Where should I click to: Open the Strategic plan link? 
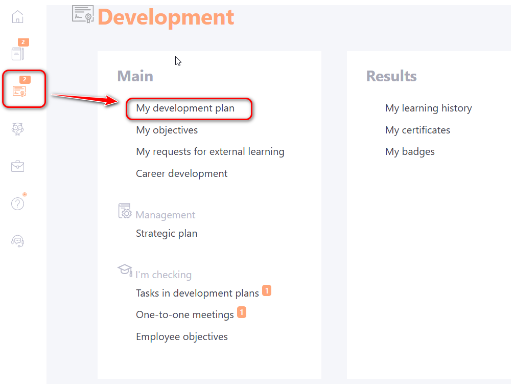coord(166,234)
